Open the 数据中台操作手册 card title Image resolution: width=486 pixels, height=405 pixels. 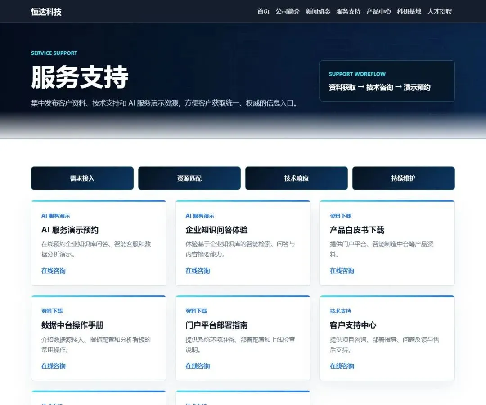point(72,325)
